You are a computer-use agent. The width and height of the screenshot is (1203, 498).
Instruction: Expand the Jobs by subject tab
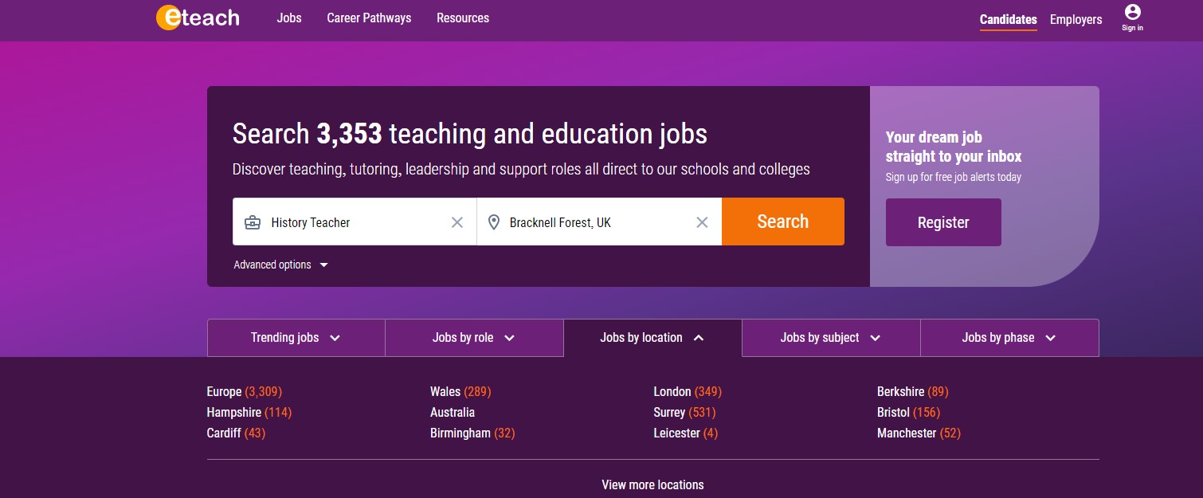click(x=831, y=338)
